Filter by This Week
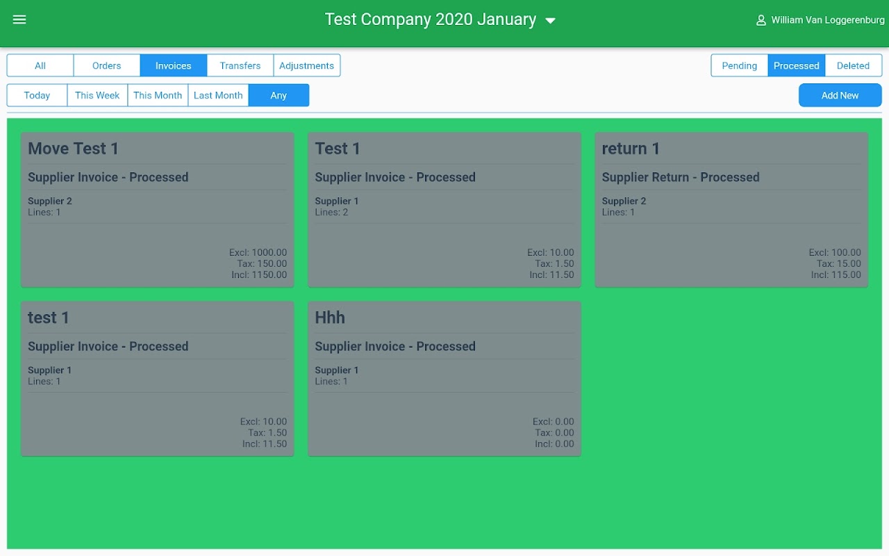 click(x=97, y=95)
